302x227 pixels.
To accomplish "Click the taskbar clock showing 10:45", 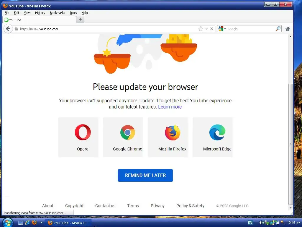I will point(293,223).
